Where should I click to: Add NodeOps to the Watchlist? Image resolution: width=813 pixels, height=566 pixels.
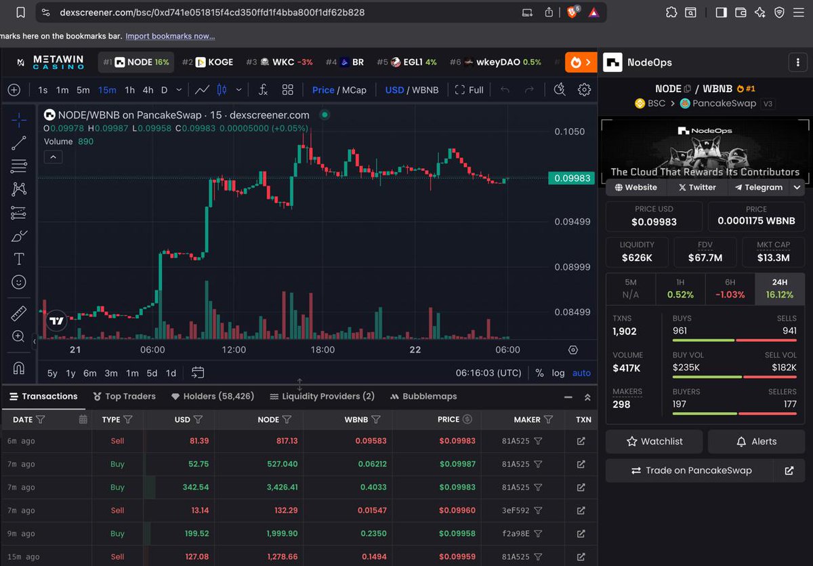click(x=653, y=441)
